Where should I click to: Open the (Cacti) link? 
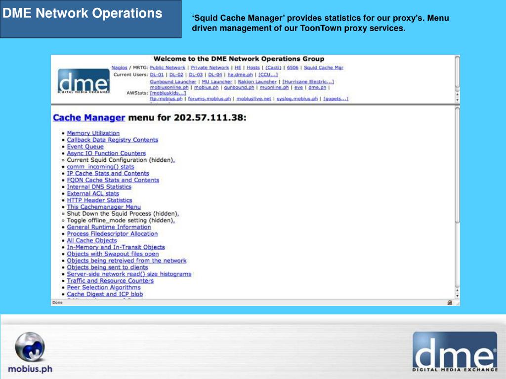273,68
